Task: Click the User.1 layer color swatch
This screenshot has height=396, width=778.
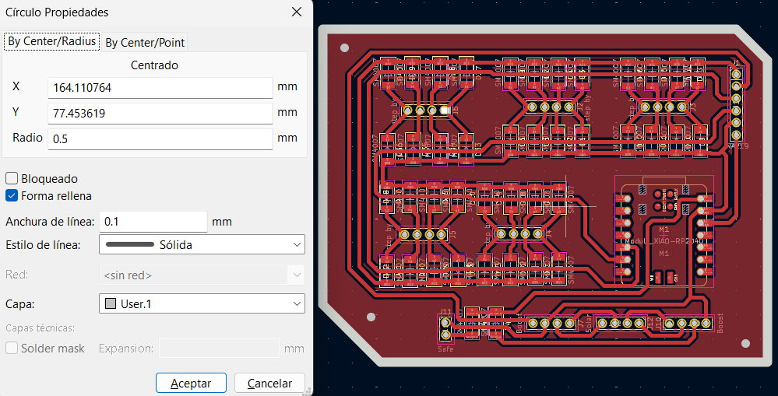Action: (111, 304)
